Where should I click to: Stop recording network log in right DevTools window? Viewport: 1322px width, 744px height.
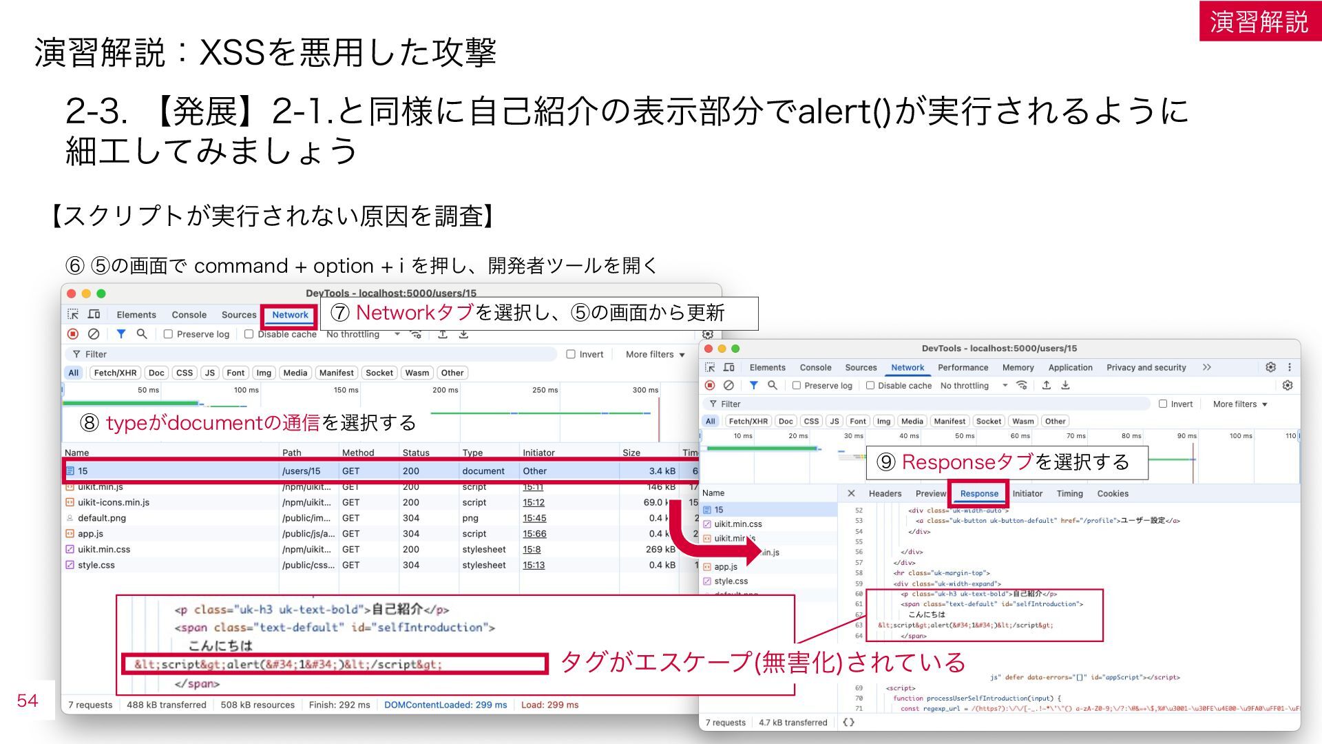click(710, 386)
